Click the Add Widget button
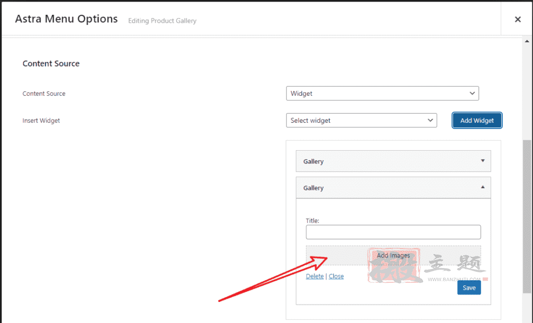Viewport: 533px width, 323px height. click(477, 120)
